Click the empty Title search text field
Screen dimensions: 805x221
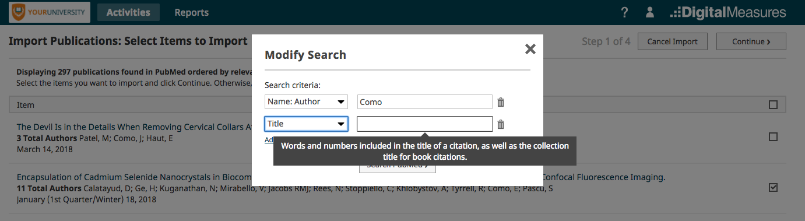(425, 124)
